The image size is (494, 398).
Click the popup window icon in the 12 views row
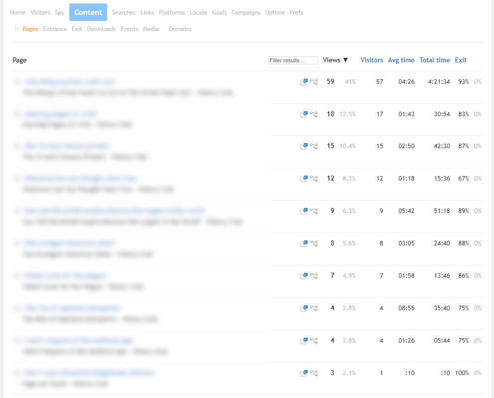point(304,179)
